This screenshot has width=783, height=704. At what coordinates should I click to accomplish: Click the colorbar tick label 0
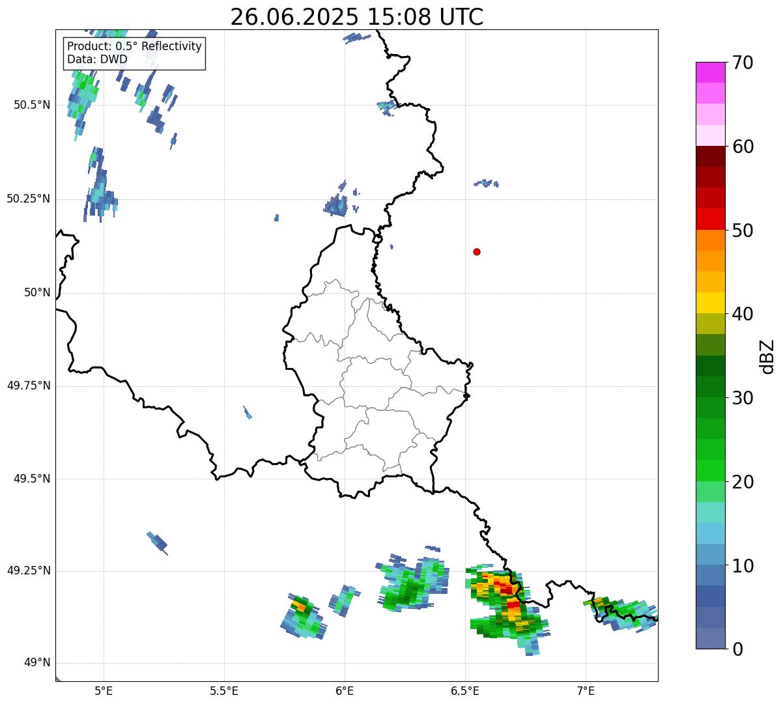point(737,649)
